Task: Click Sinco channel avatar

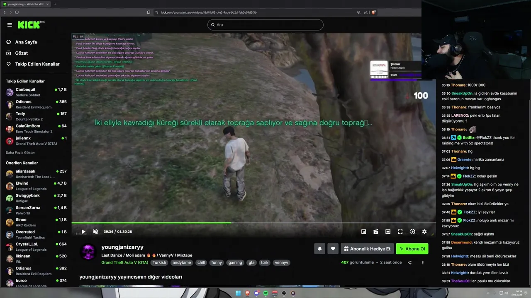Action: [x=10, y=222]
